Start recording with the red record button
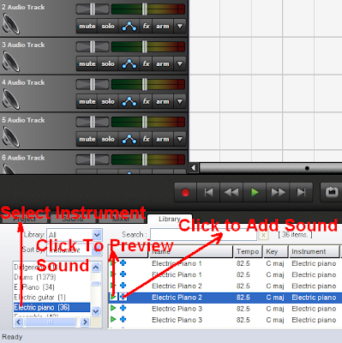342x343 pixels. [x=185, y=192]
